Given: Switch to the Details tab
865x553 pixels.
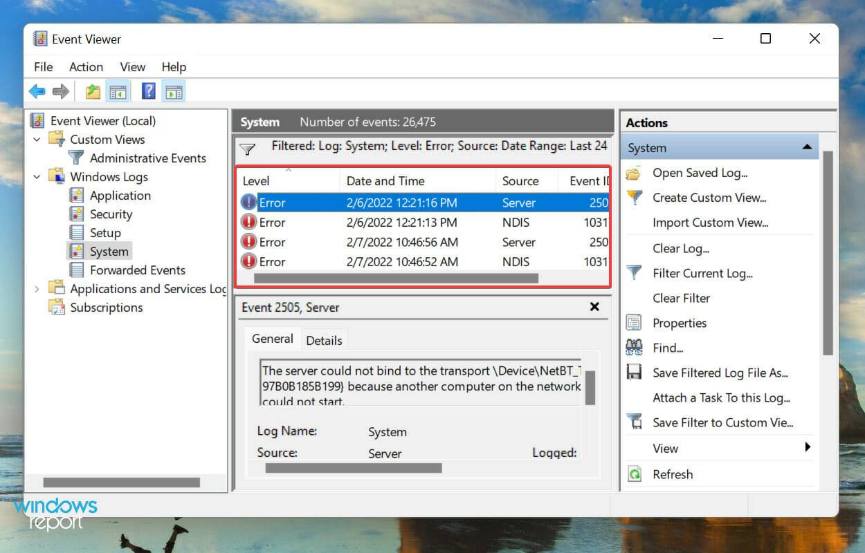Looking at the screenshot, I should pyautogui.click(x=324, y=340).
